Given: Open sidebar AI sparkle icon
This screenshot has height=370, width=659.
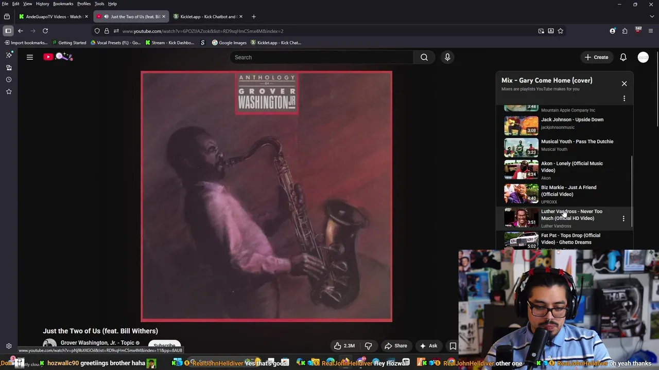Looking at the screenshot, I should (x=9, y=55).
